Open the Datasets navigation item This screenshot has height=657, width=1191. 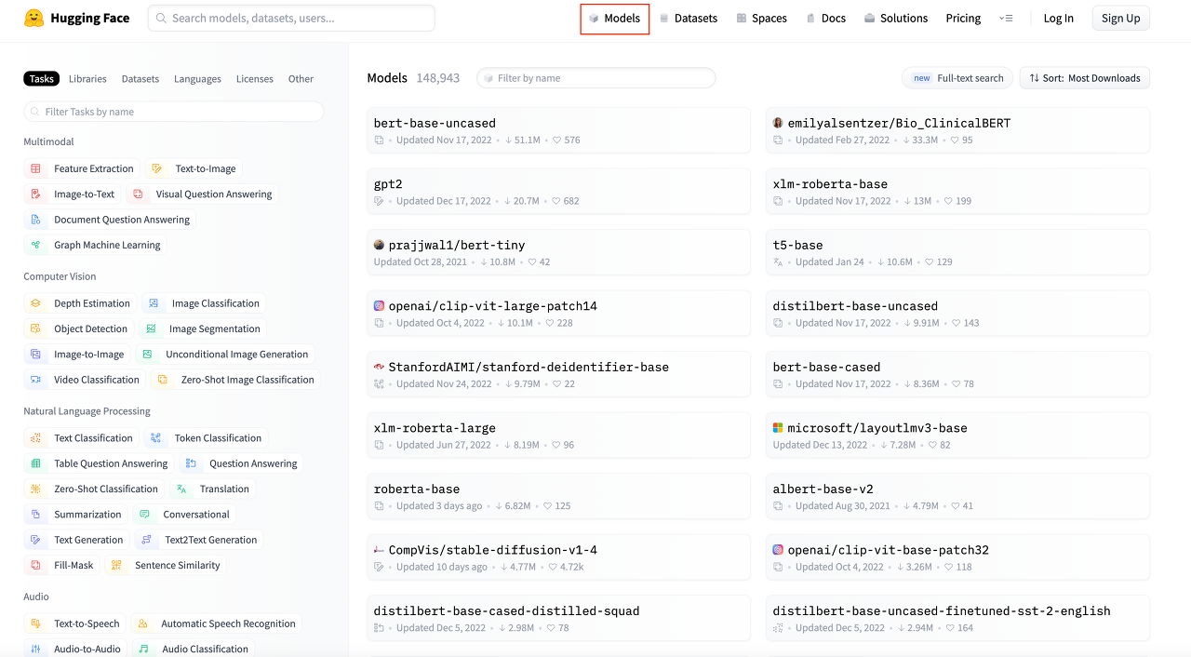tap(689, 18)
